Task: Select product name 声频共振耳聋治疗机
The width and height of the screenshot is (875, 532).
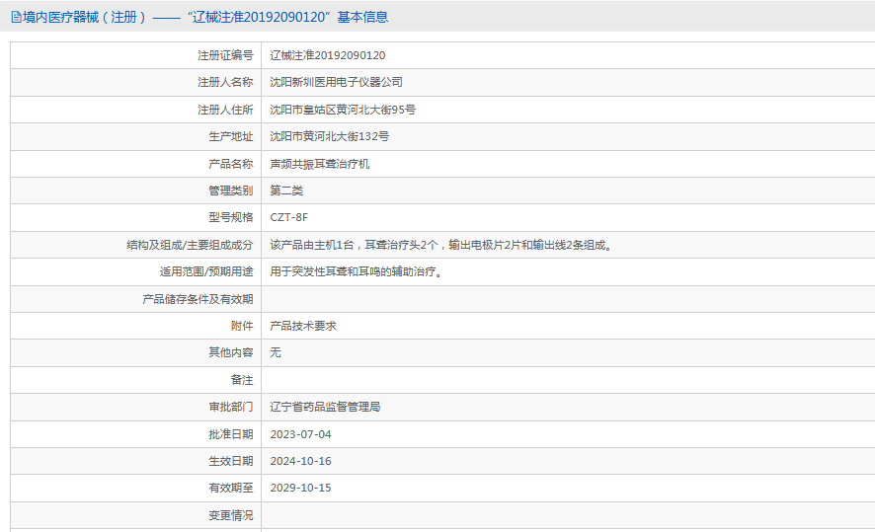Action: (319, 164)
